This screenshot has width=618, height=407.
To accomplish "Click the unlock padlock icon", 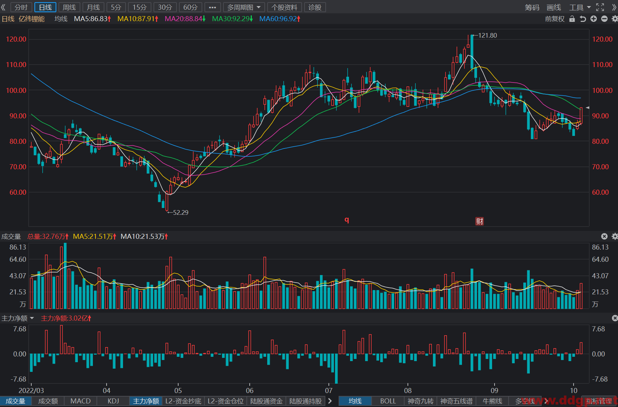I will coord(572,19).
